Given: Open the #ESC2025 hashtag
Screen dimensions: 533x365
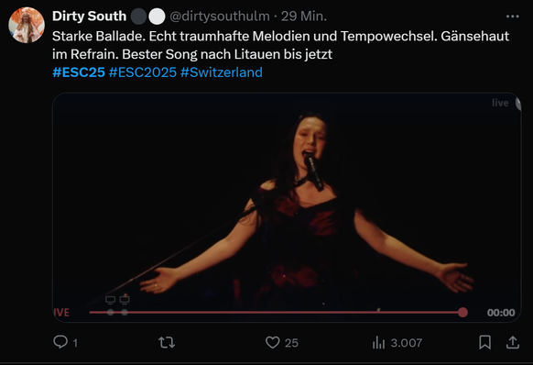Looking at the screenshot, I should pyautogui.click(x=143, y=72).
